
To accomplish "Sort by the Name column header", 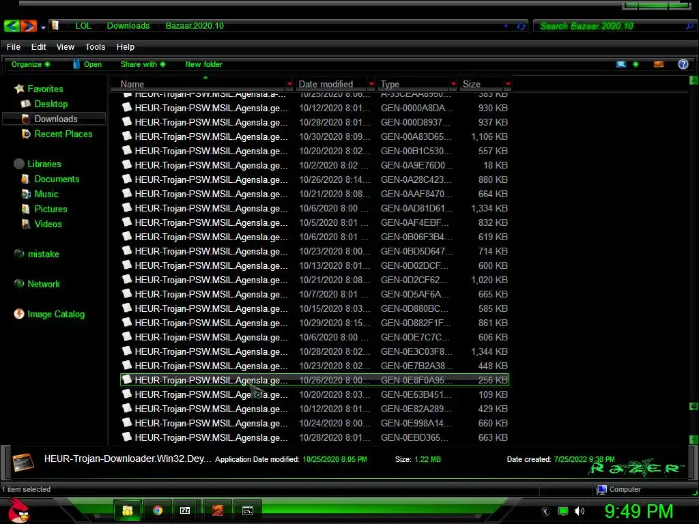I will tap(197, 84).
